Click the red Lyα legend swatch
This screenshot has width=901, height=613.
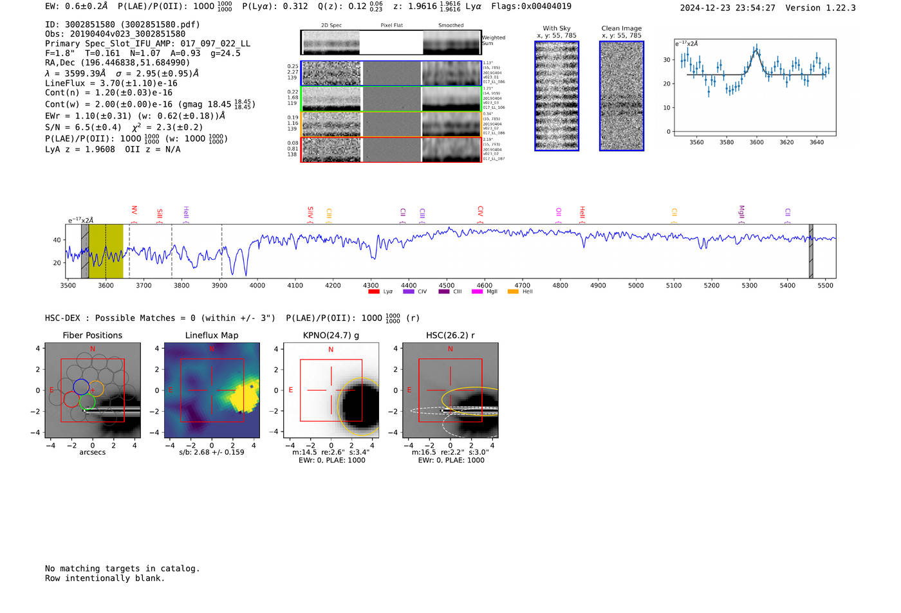pyautogui.click(x=373, y=291)
